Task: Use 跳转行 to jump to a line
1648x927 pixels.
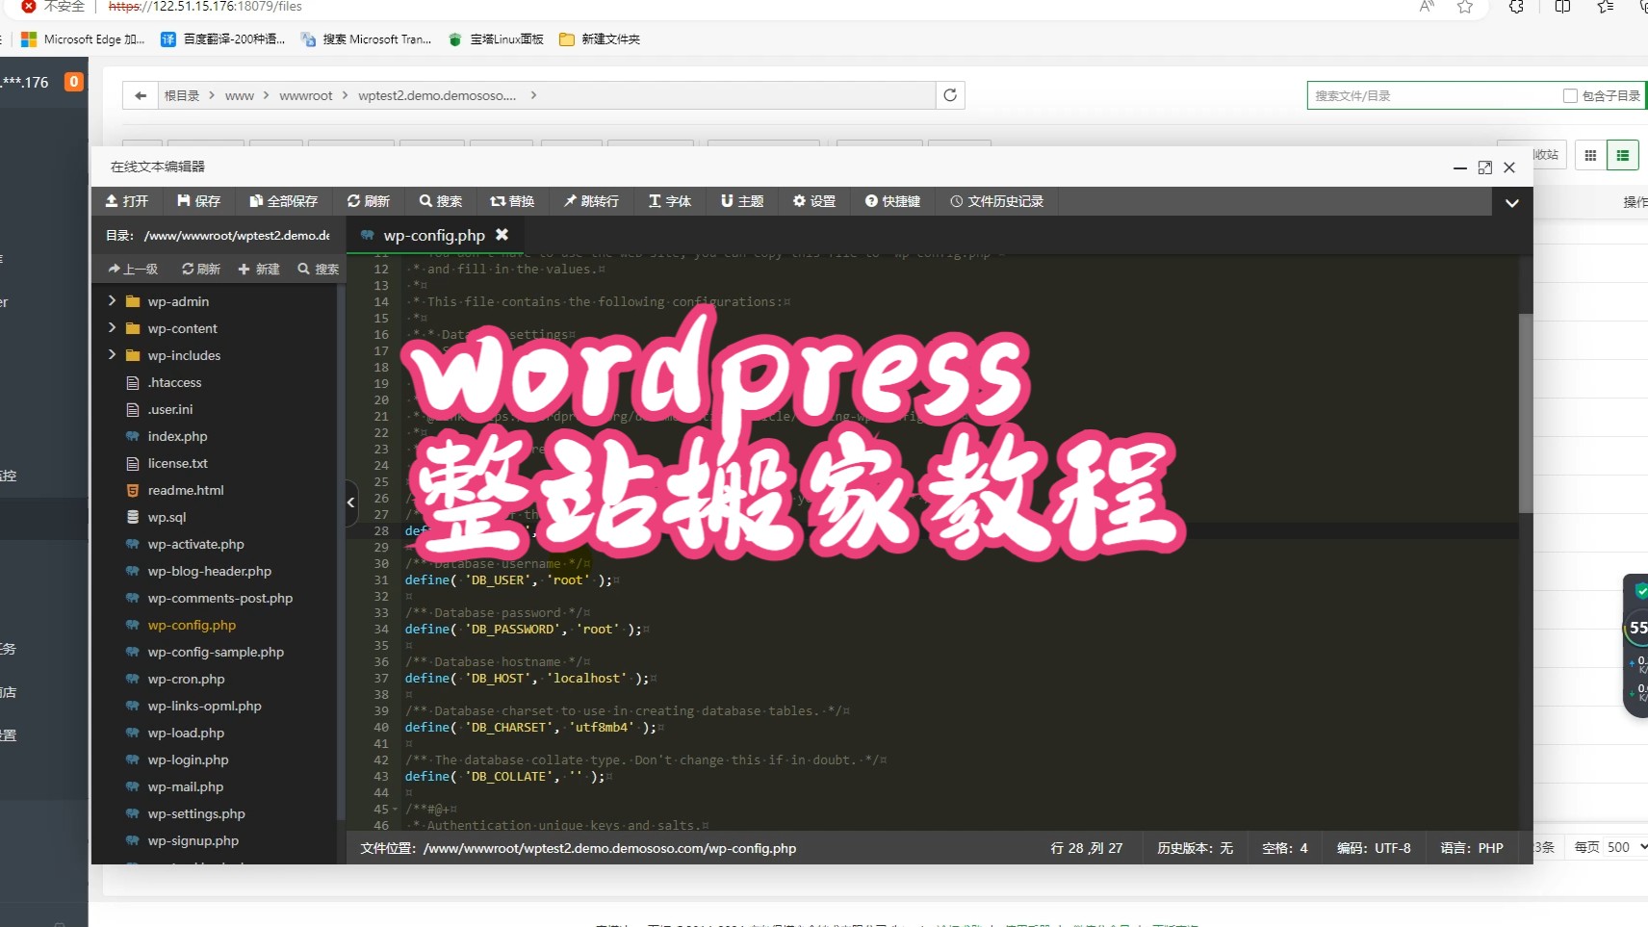Action: coord(590,201)
